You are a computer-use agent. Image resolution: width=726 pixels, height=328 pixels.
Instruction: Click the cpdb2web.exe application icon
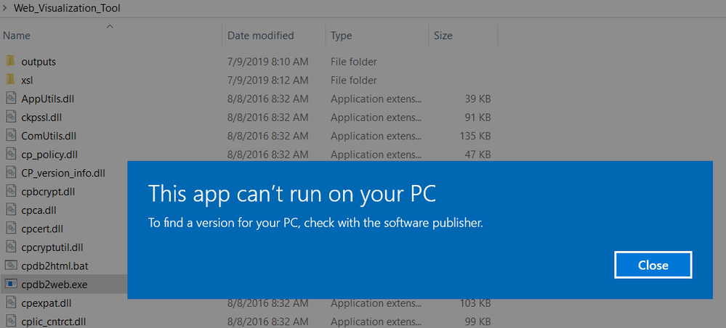pyautogui.click(x=10, y=284)
